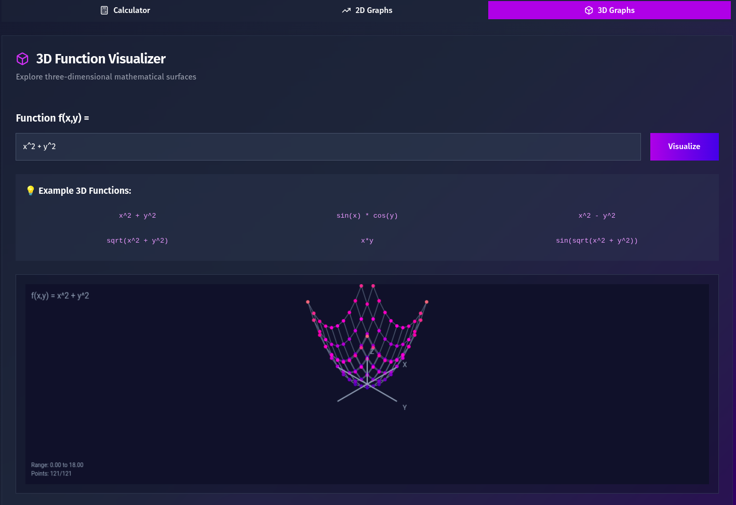Click the f(x,y) = x^2 + y^2 plot label

point(60,296)
